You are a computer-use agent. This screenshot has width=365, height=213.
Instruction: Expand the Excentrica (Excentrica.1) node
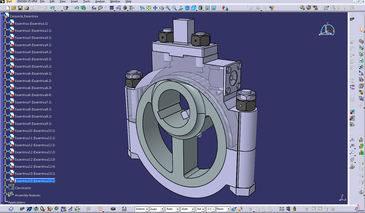pyautogui.click(x=5, y=22)
